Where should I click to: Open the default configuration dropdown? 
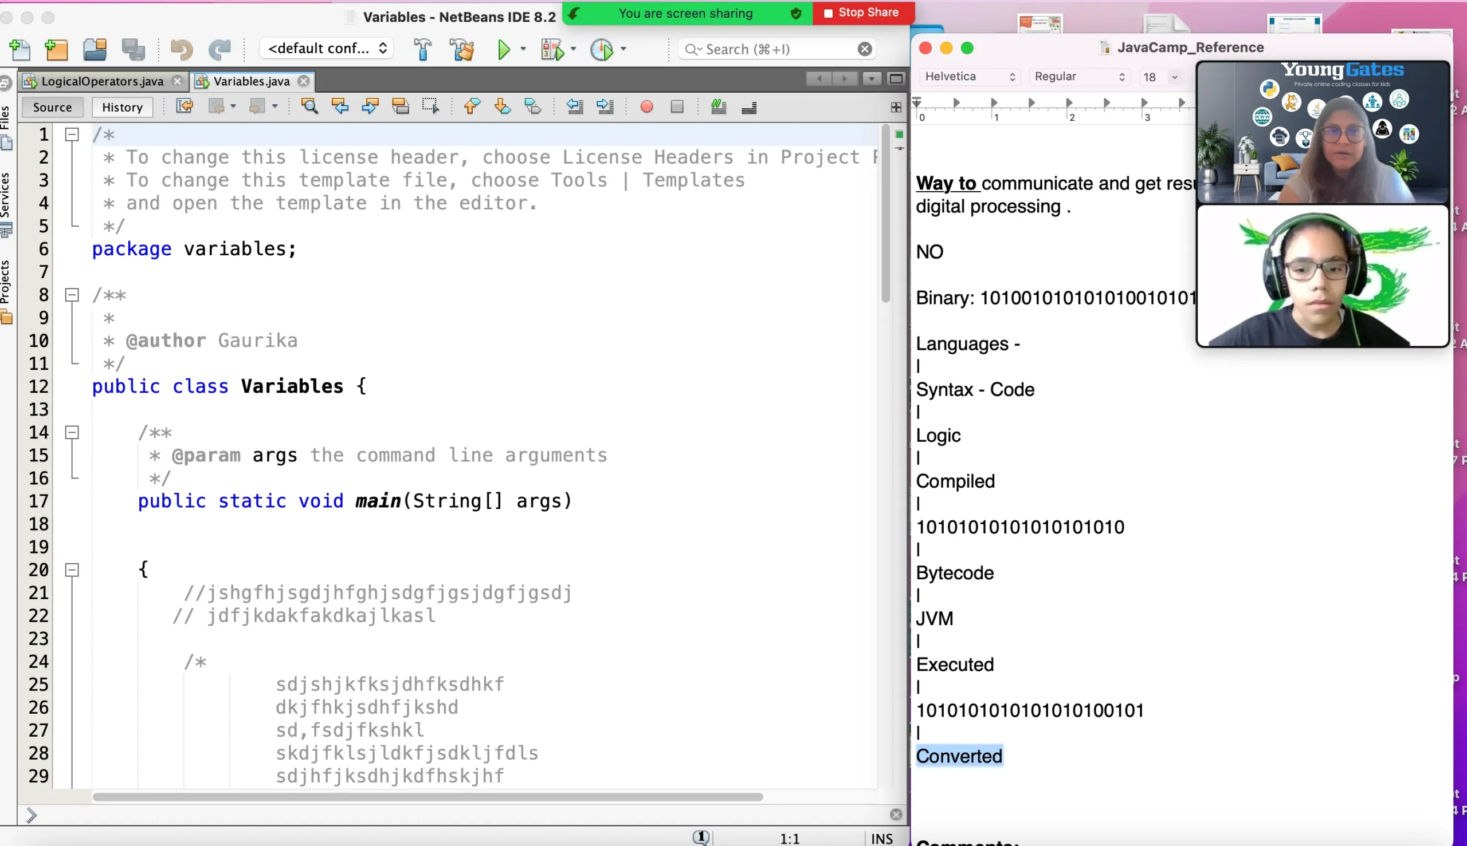click(327, 49)
